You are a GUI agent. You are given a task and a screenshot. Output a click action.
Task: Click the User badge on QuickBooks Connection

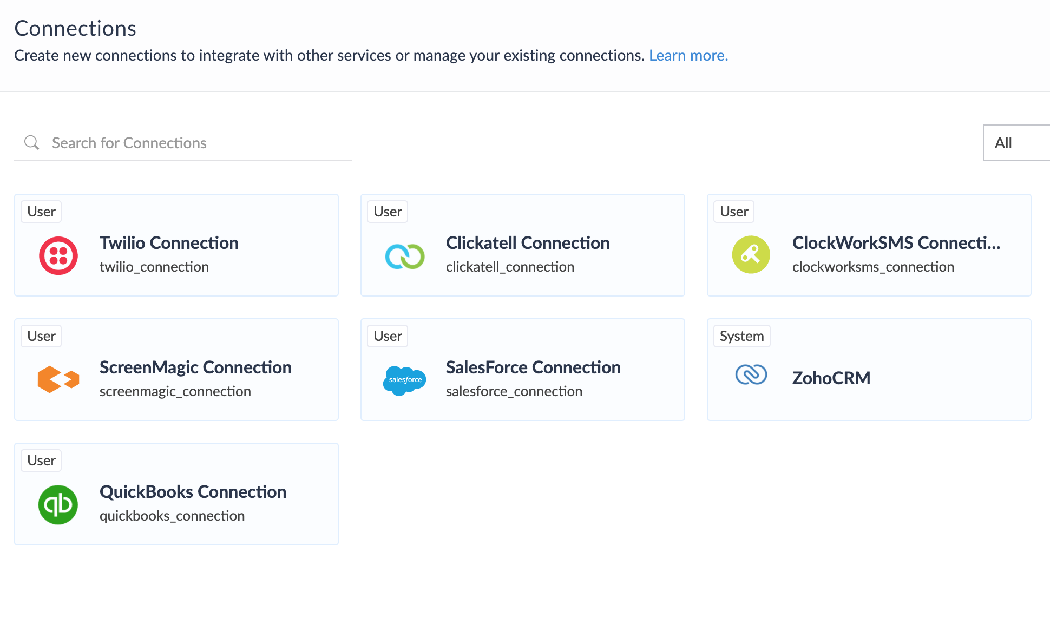pos(41,460)
